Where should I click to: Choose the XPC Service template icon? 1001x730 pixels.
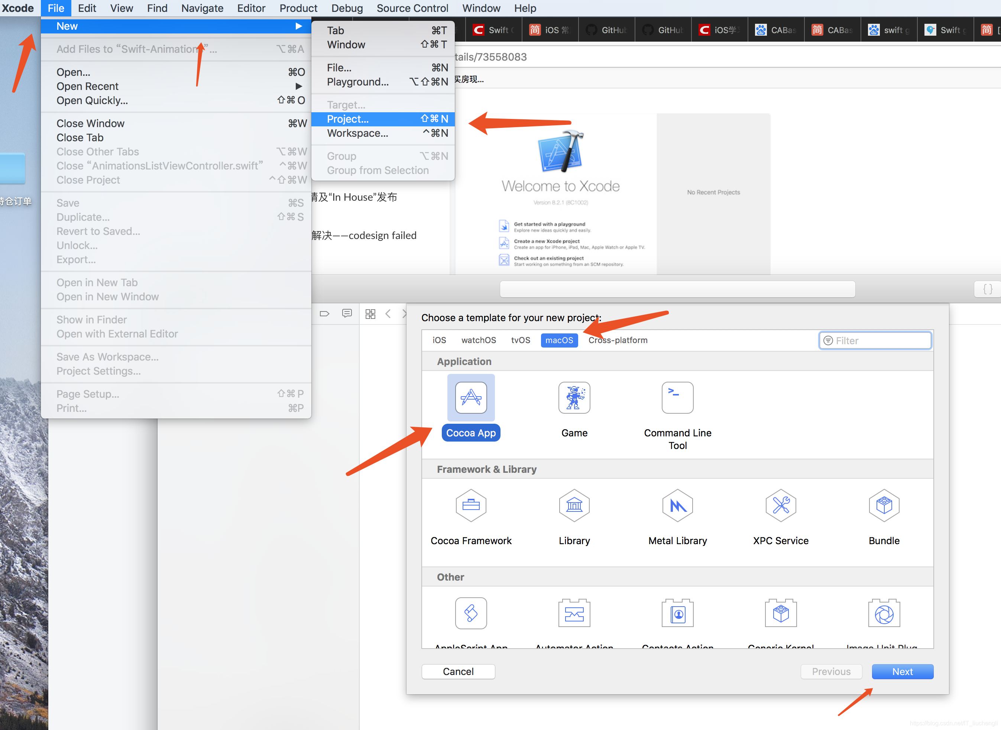[781, 505]
